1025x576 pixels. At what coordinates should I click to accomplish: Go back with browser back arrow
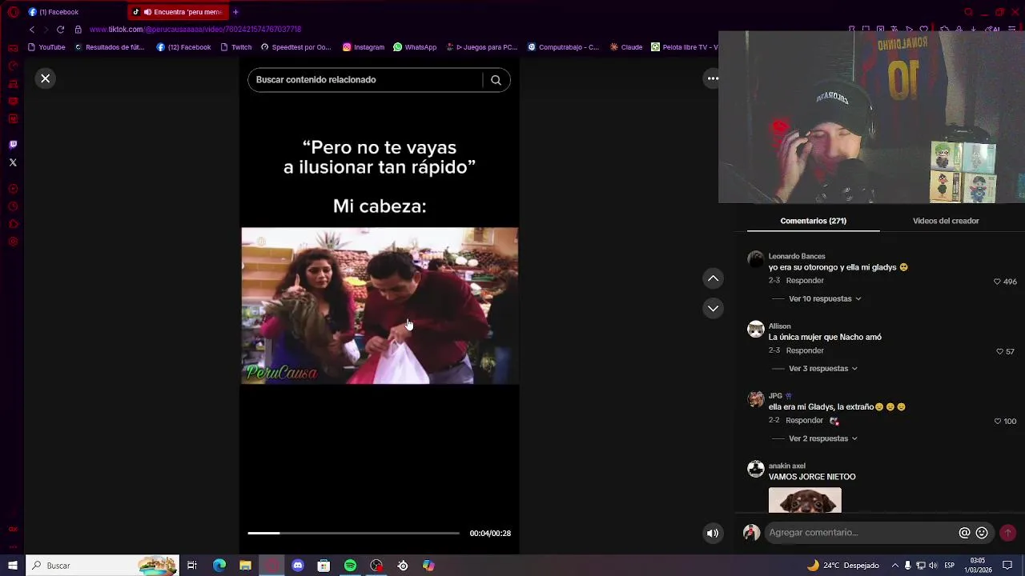tap(32, 30)
